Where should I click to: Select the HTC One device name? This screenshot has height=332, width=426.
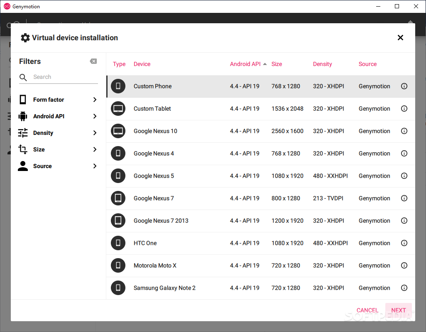point(145,243)
